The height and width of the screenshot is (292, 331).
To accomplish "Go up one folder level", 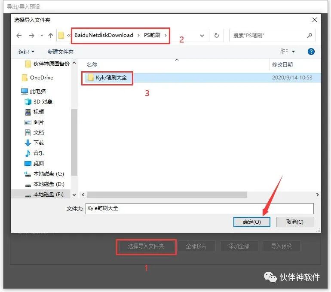I will [51, 36].
